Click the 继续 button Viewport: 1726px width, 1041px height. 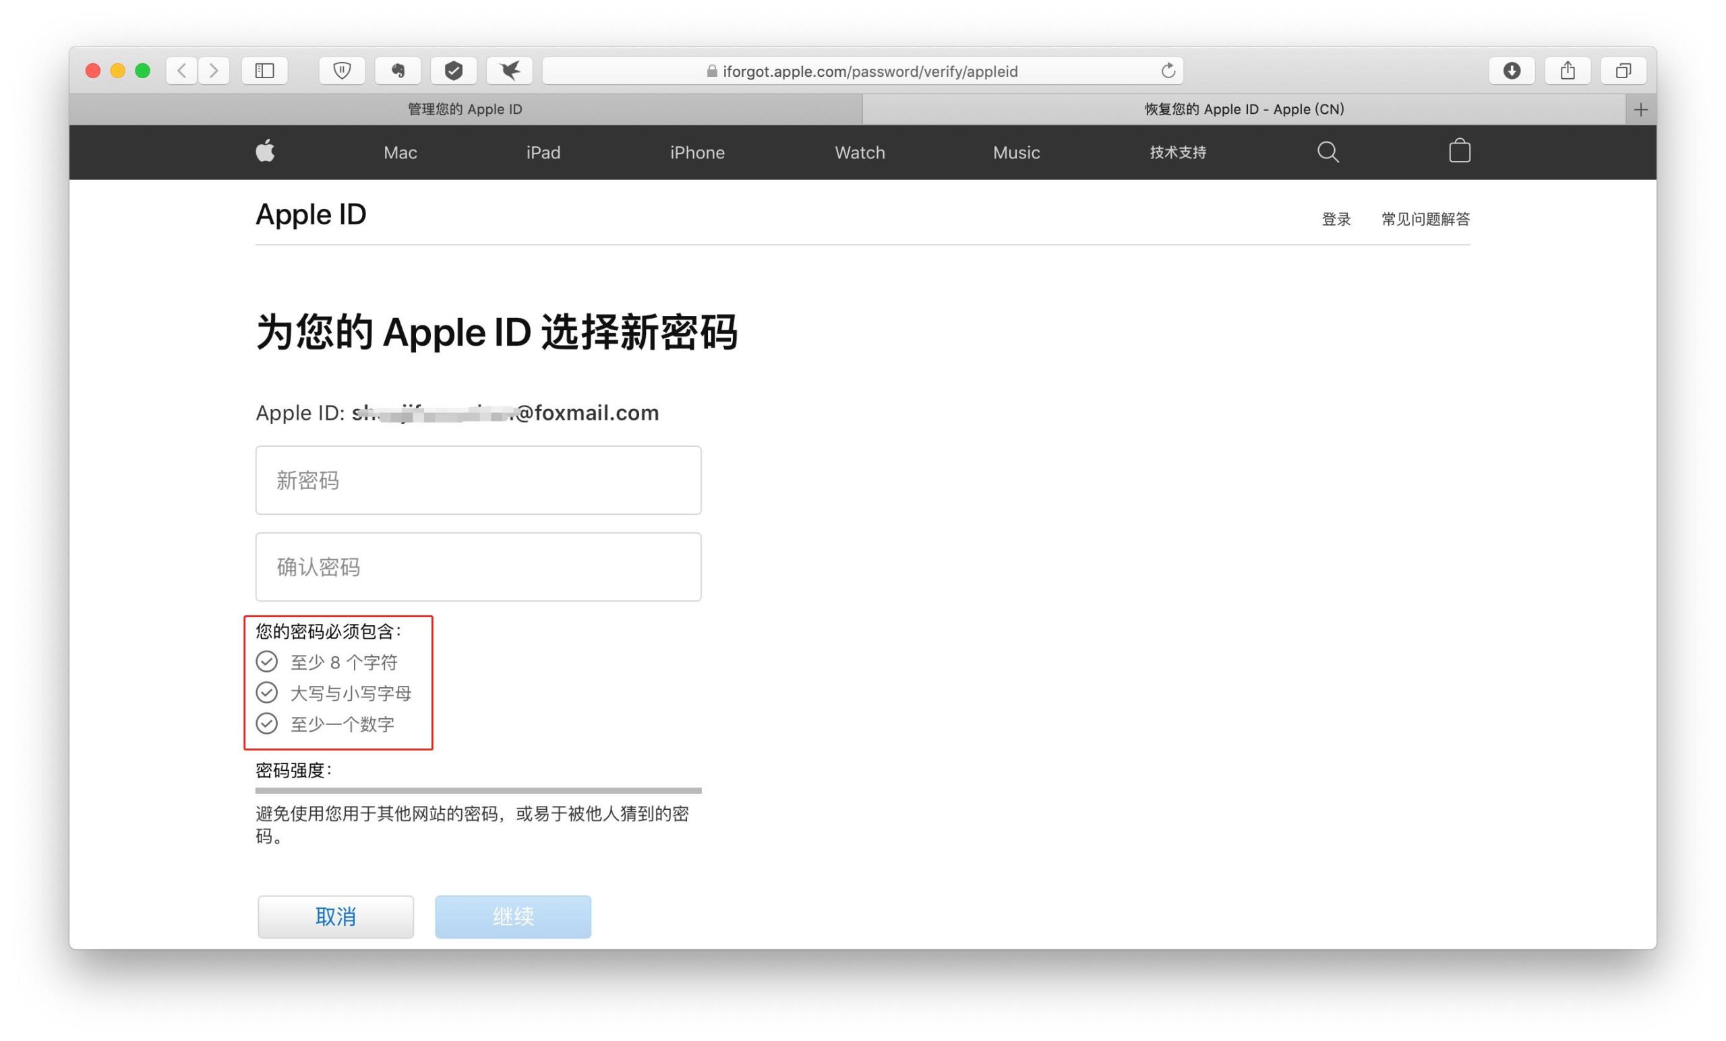click(x=513, y=916)
